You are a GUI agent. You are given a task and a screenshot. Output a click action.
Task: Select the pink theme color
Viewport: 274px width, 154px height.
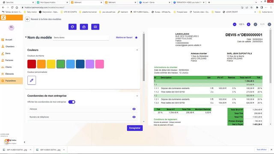coord(100,64)
